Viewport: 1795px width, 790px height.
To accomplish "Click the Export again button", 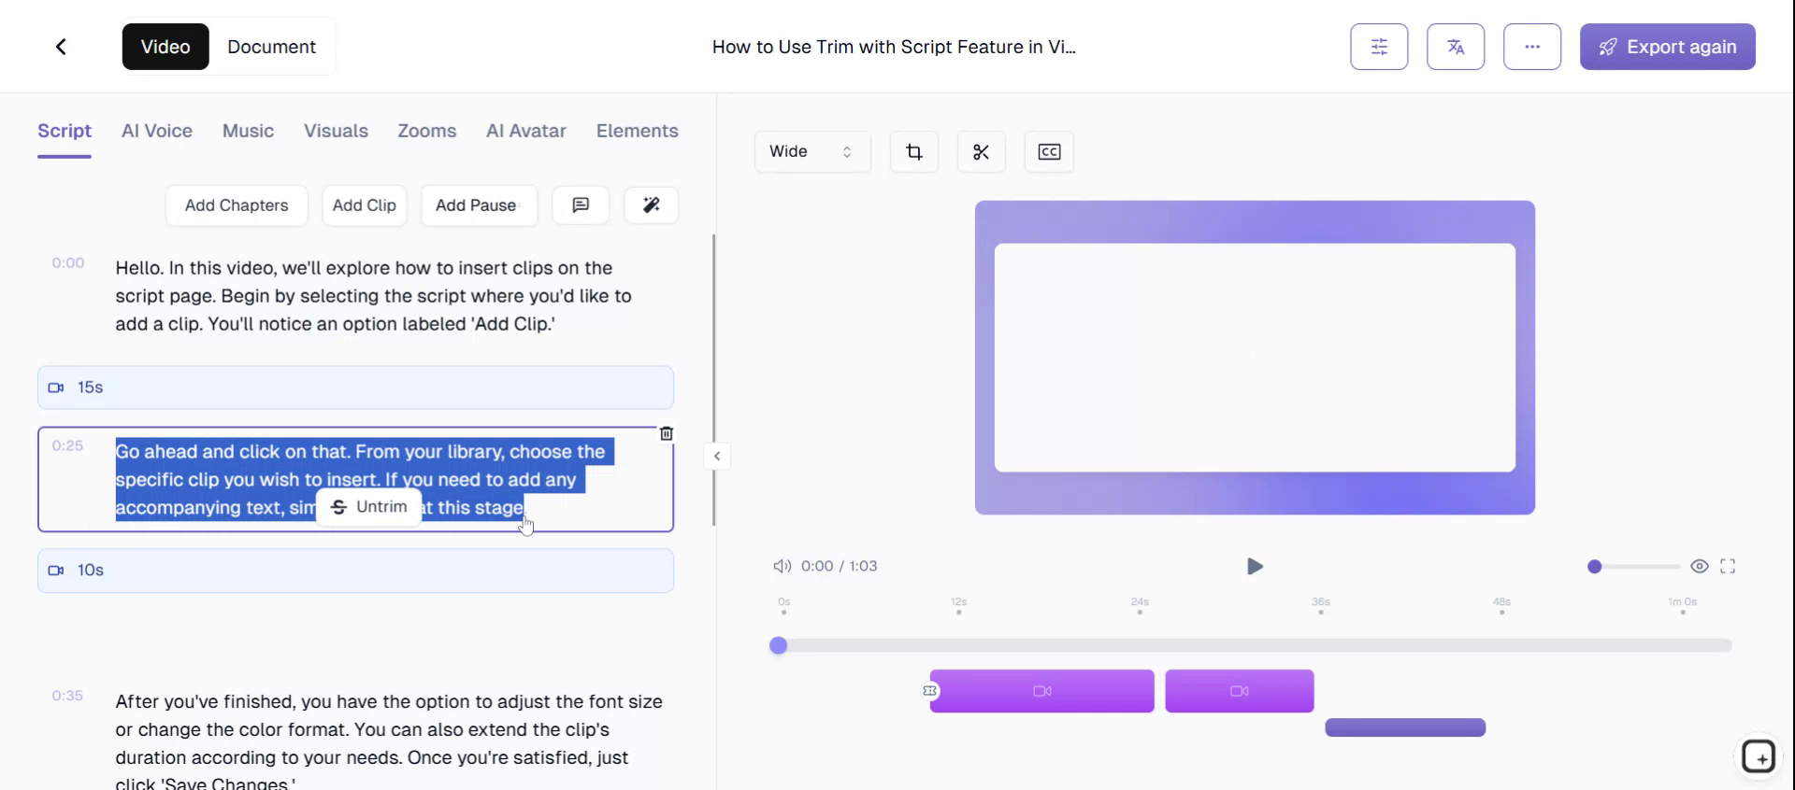I will [1668, 47].
